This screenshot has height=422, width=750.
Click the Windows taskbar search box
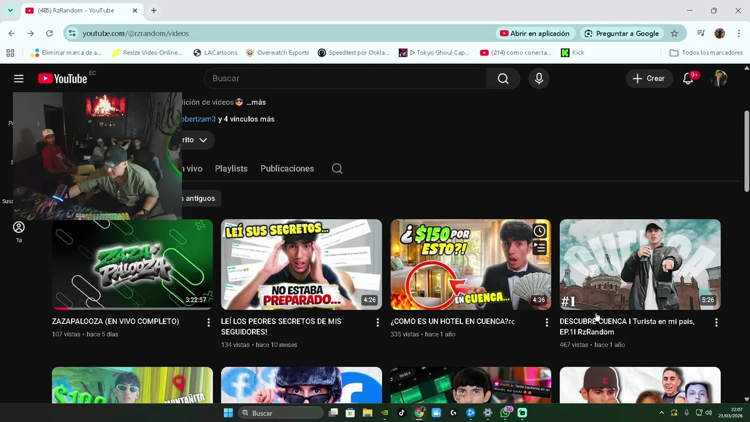282,413
